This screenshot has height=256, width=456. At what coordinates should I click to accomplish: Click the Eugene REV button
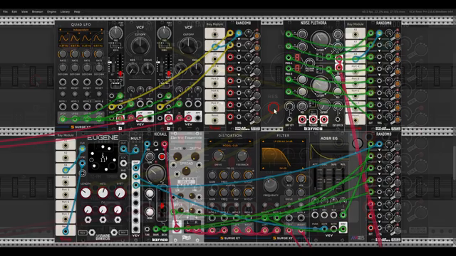[x=83, y=233]
